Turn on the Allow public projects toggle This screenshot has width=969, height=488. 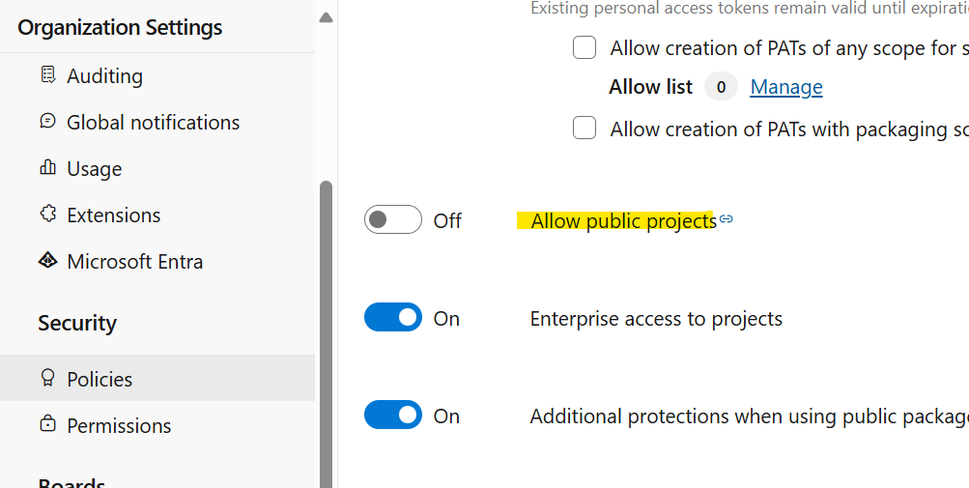tap(393, 219)
